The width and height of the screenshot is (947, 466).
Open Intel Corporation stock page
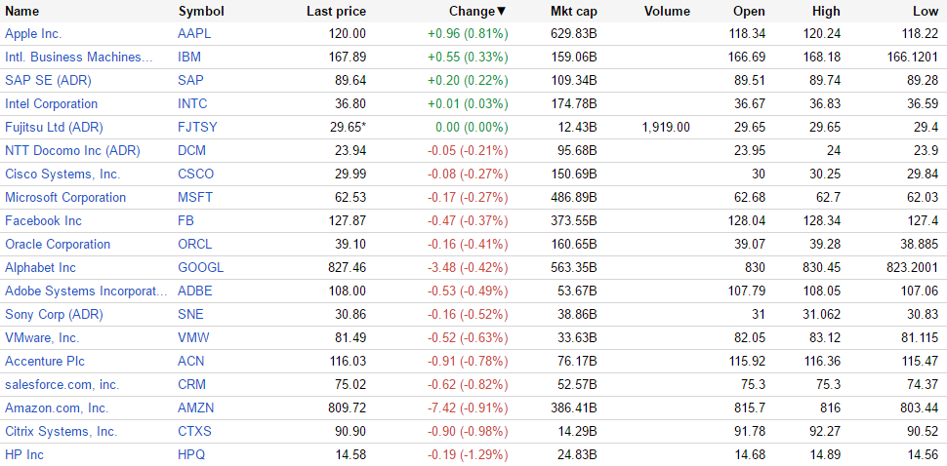[x=51, y=103]
